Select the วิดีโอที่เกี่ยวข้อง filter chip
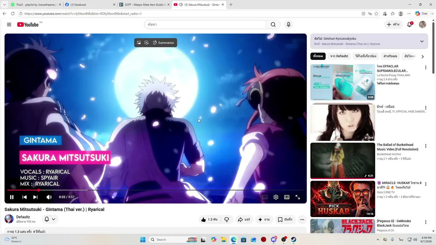 tap(366, 56)
